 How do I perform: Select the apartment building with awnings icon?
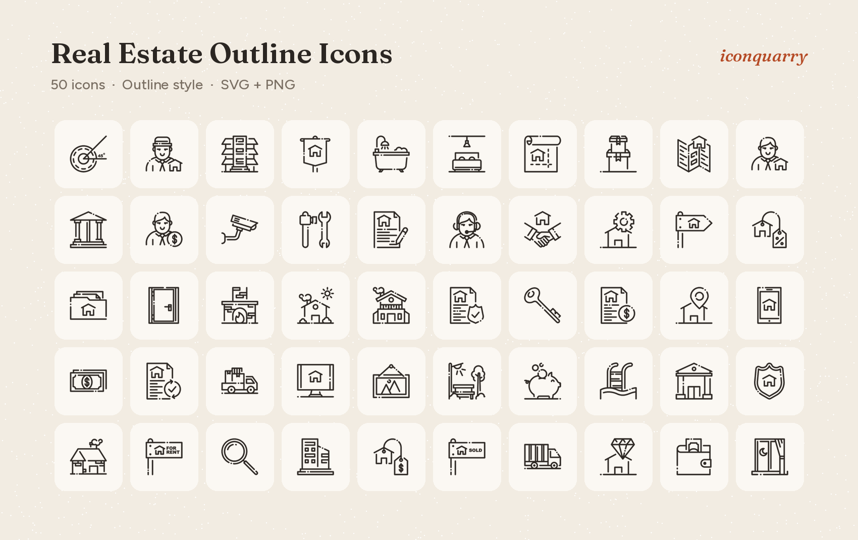click(x=240, y=154)
